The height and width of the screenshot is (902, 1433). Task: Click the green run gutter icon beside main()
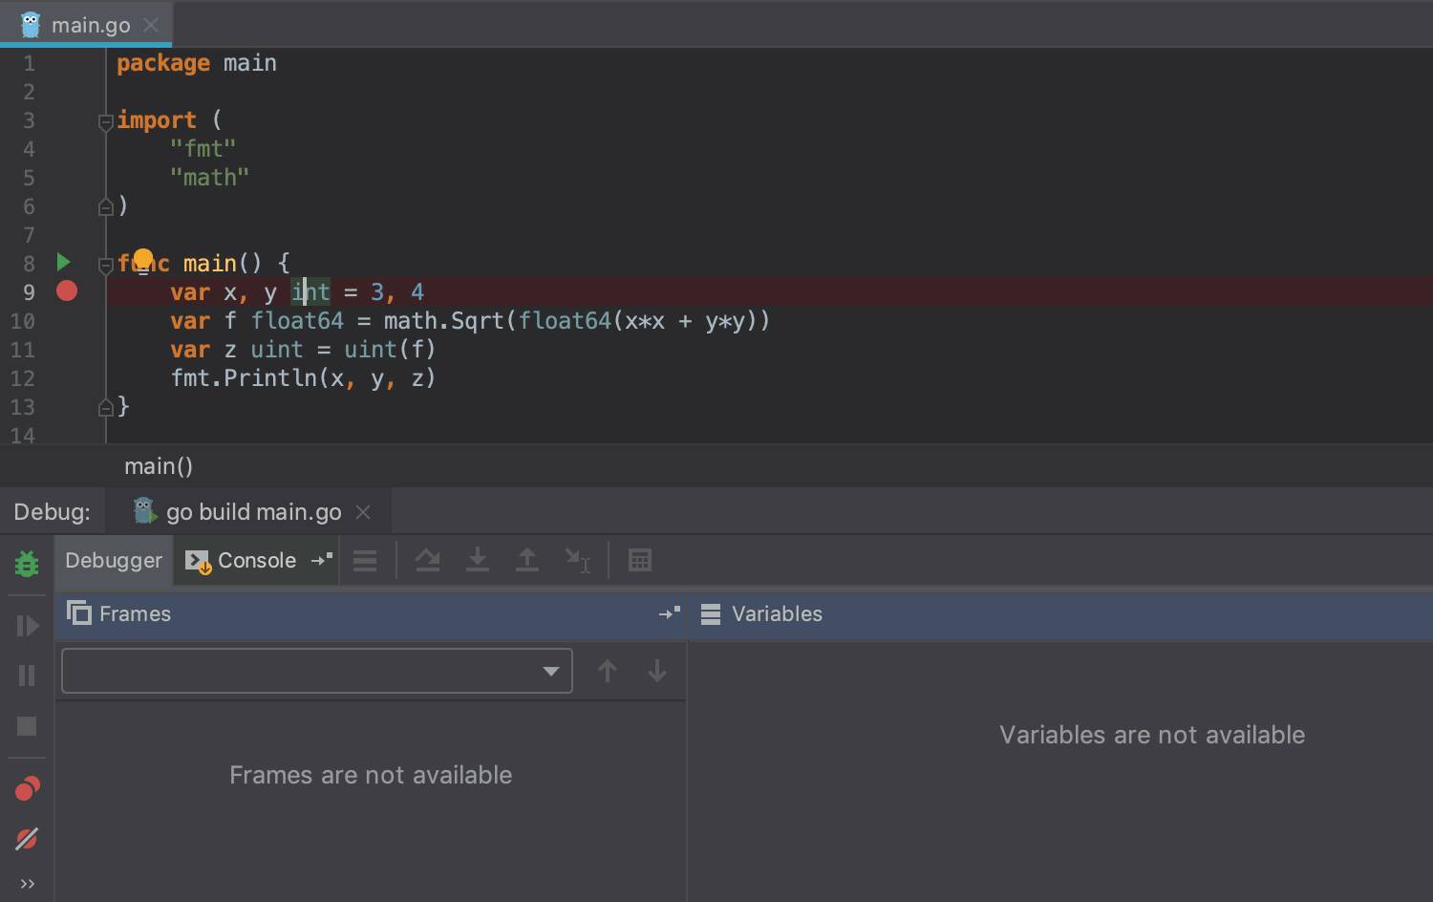click(x=63, y=262)
